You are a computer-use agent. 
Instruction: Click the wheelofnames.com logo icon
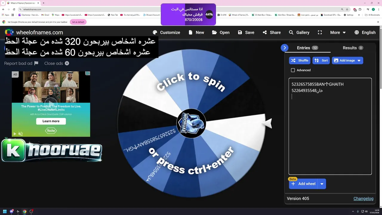[9, 32]
